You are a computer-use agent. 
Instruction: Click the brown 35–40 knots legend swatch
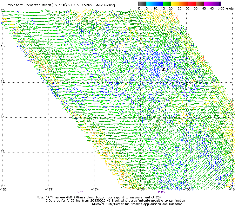[x=200, y=4]
